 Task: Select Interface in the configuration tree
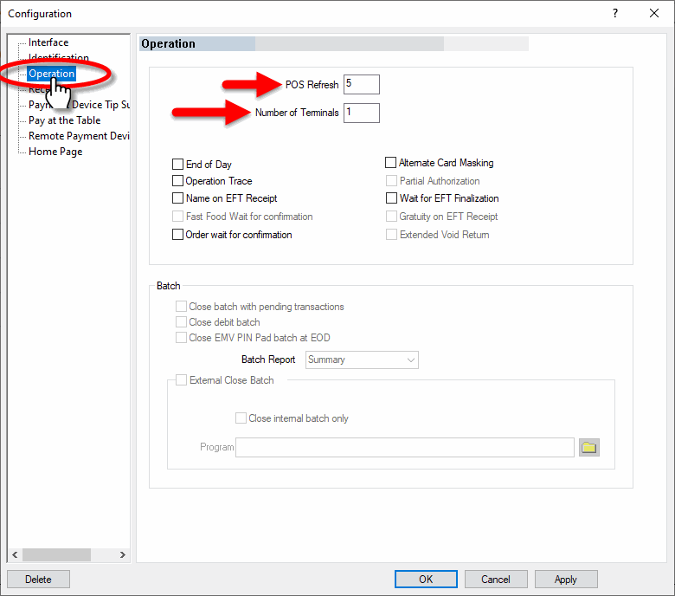[48, 42]
